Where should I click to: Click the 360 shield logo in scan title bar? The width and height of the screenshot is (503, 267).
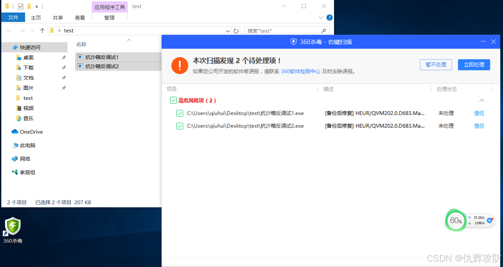point(294,42)
